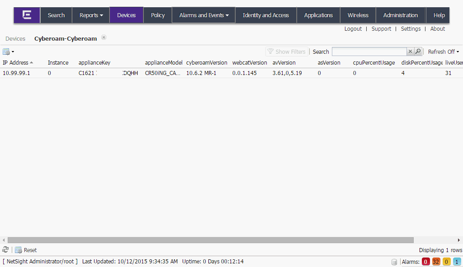
Task: Sort by webcatVersion column header
Action: coord(250,62)
